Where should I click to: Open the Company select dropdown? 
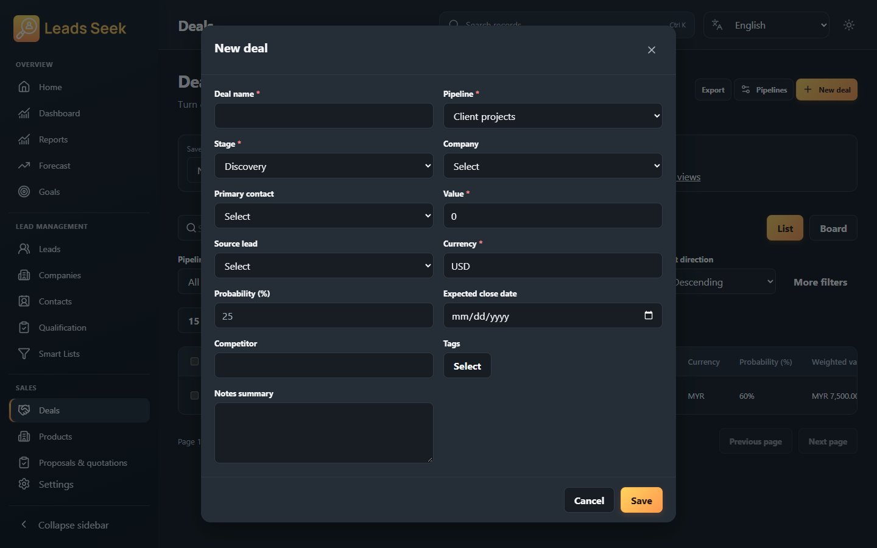tap(553, 166)
